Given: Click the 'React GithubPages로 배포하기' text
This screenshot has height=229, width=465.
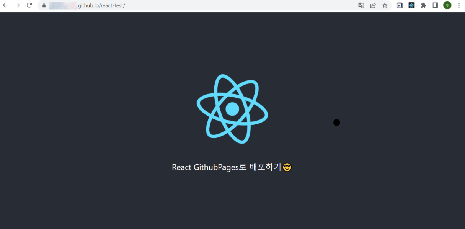Looking at the screenshot, I should (x=227, y=167).
